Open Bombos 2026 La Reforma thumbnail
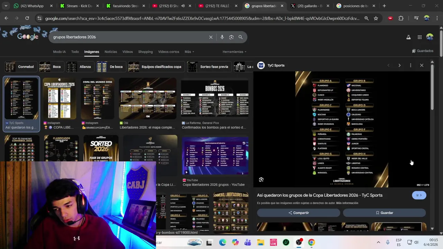This screenshot has width=443, height=249. pyautogui.click(x=215, y=99)
